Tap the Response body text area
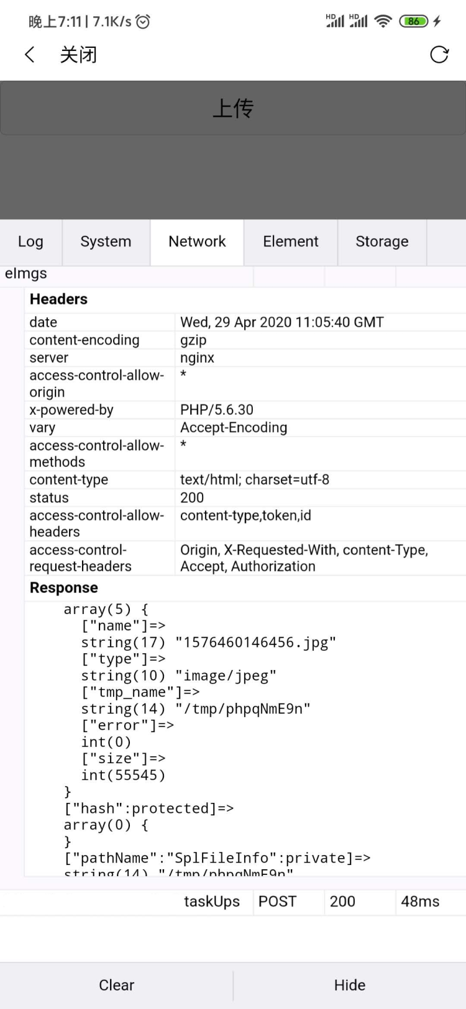The height and width of the screenshot is (1009, 466). click(245, 739)
